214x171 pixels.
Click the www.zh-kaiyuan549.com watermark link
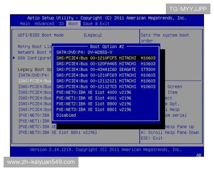point(41,162)
